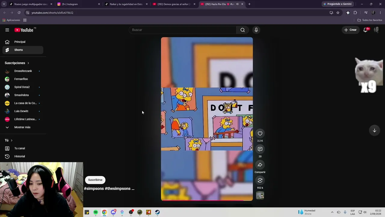Open Tu canal

click(x=23, y=148)
